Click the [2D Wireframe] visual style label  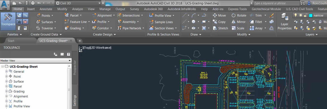pos(101,48)
